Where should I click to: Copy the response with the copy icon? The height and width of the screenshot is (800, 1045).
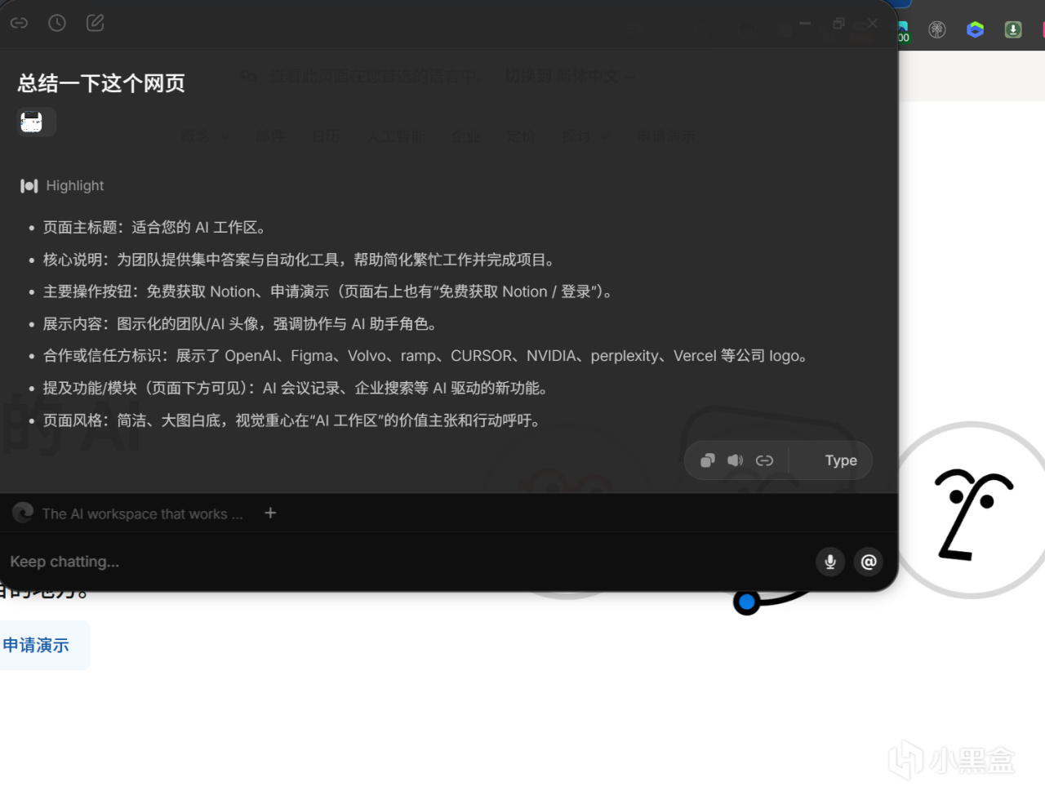pyautogui.click(x=708, y=460)
